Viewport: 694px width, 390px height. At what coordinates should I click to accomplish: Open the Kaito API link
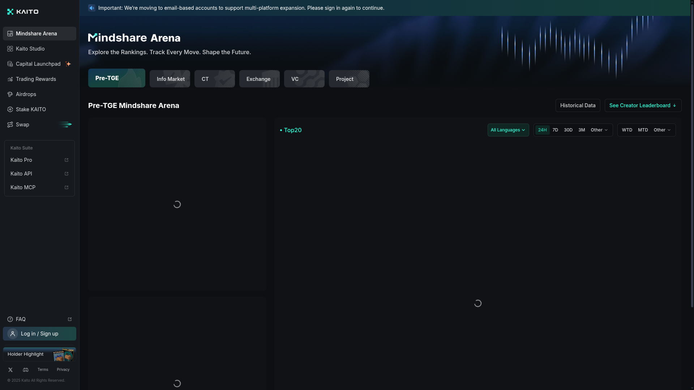[x=39, y=174]
